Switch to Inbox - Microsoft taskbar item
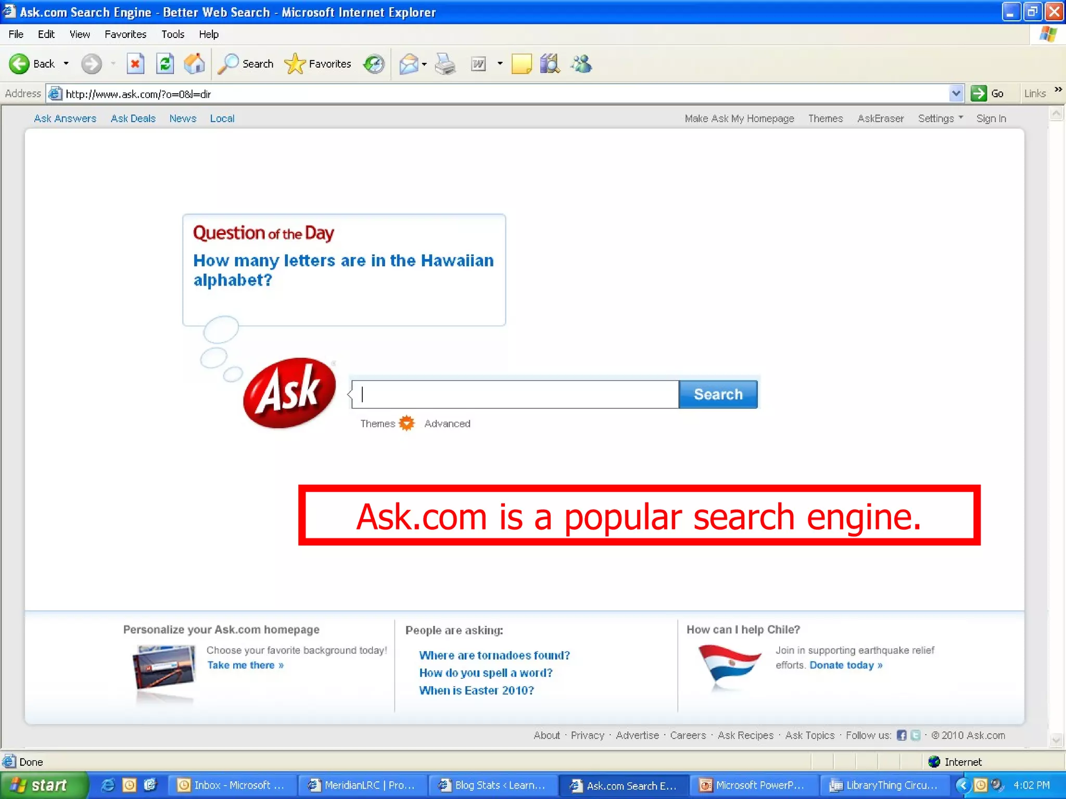 pos(232,785)
